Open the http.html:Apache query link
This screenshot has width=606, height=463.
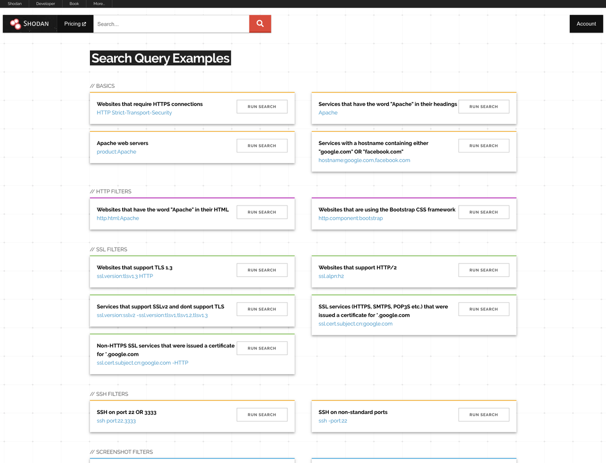click(118, 218)
